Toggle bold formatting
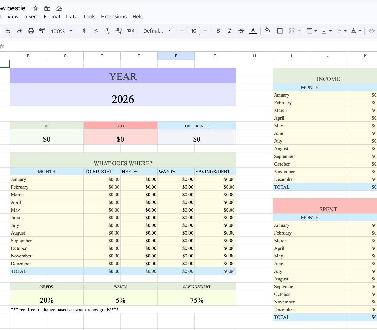 pos(218,31)
